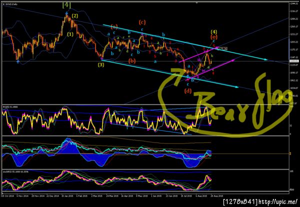Click the 1260.17 price axis label
This screenshot has height=207, width=300.
coord(294,26)
